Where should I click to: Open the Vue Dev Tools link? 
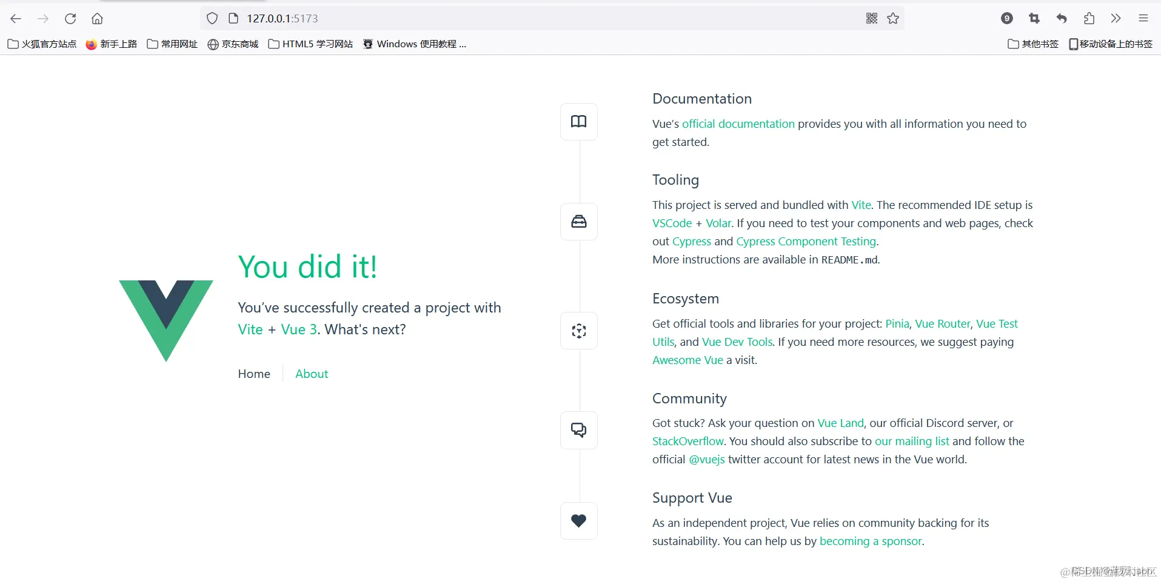point(737,342)
